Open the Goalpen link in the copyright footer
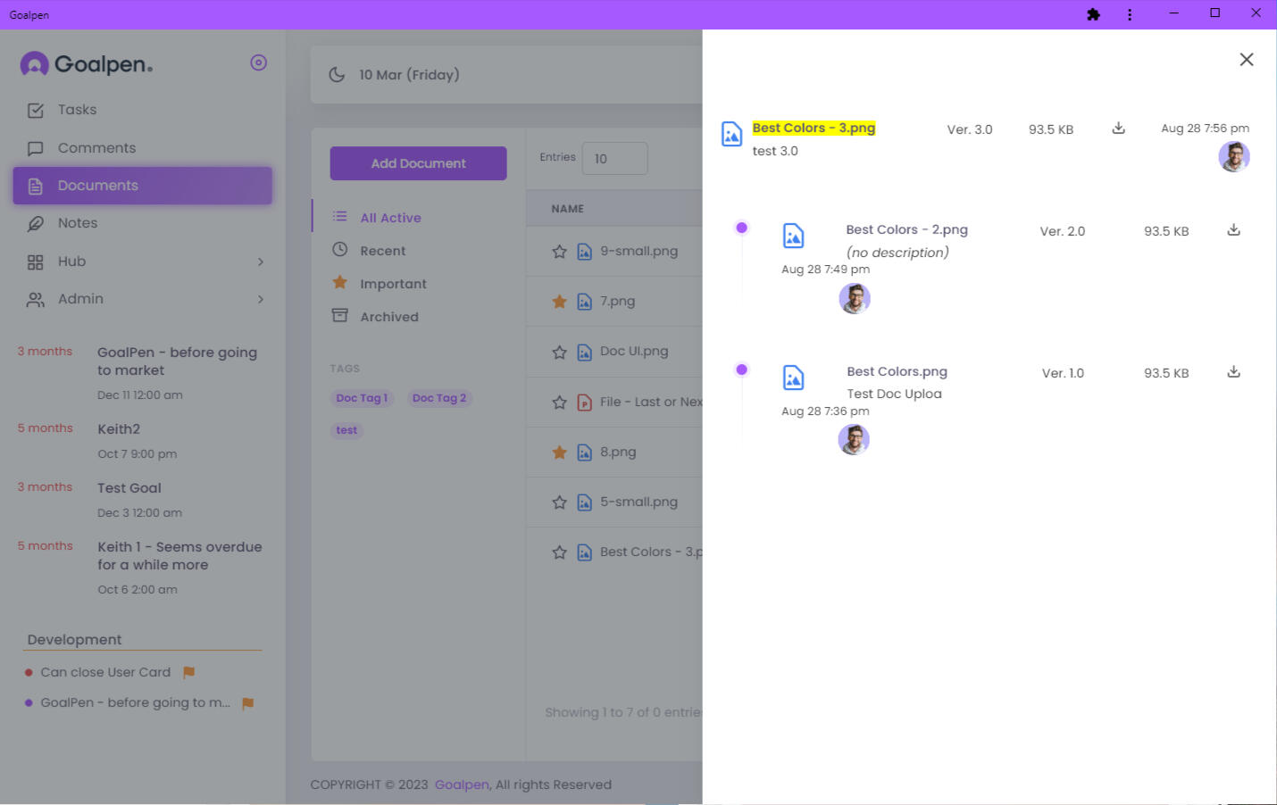This screenshot has height=805, width=1277. [x=461, y=784]
